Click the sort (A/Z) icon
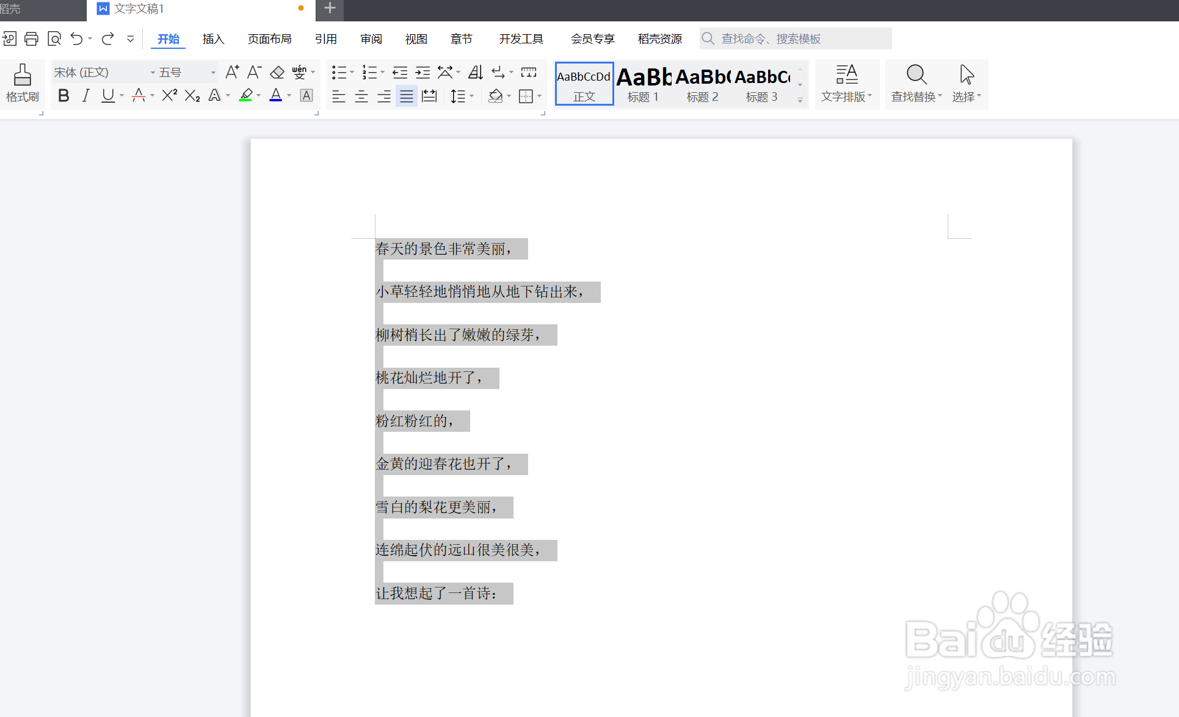Screen dimensions: 1179x717 (476, 73)
